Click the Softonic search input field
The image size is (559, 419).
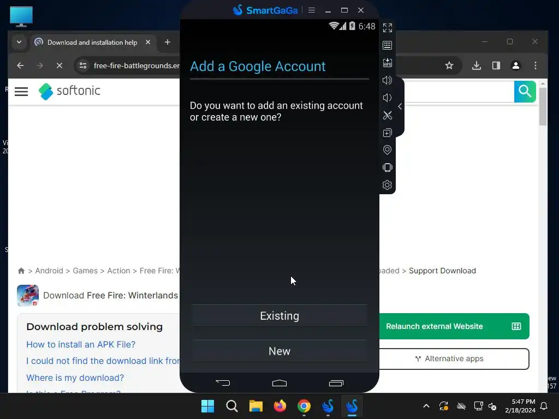459,92
